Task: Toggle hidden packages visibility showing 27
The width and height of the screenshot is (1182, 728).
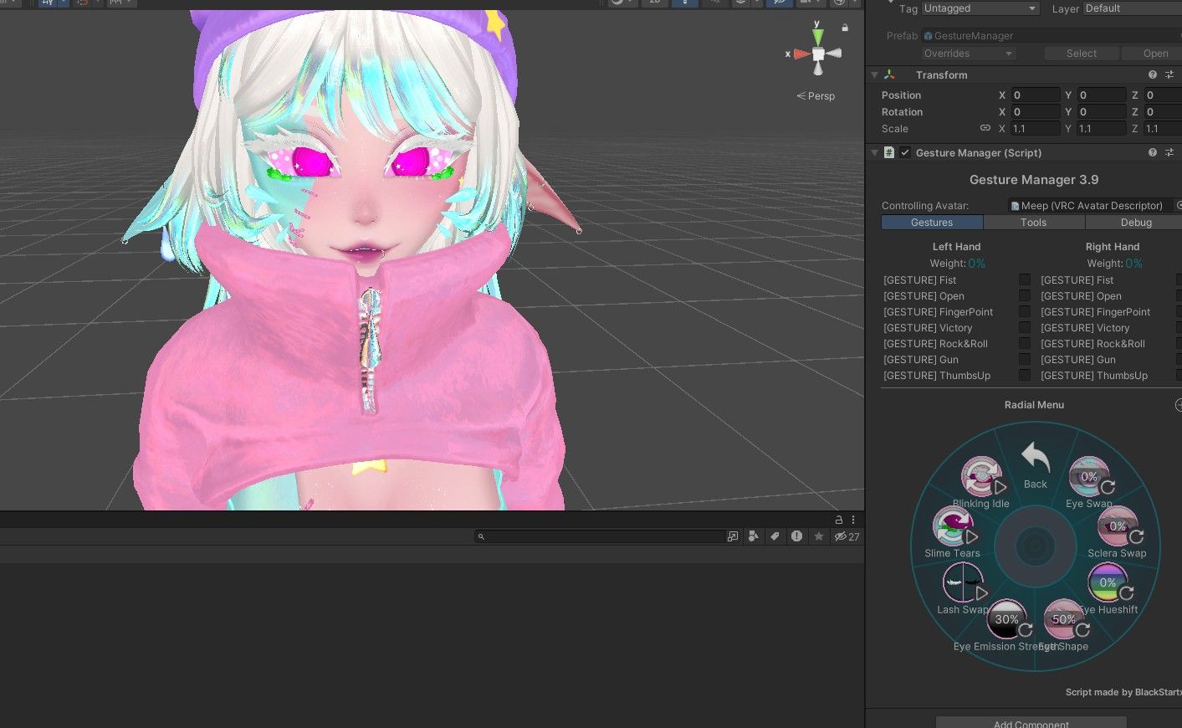Action: point(847,536)
